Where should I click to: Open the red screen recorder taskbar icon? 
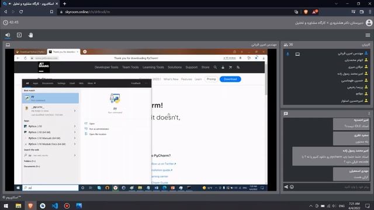coord(67,206)
